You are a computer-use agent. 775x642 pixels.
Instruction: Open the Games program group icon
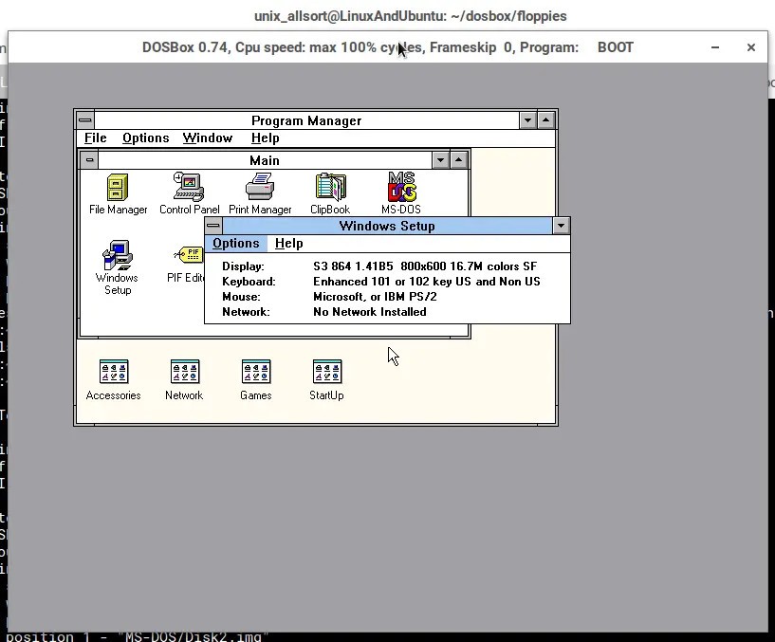coord(255,379)
